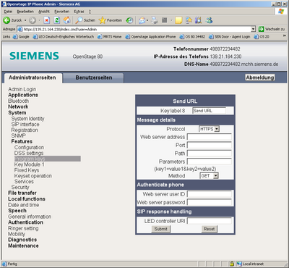Open the DSS settings link

(29, 153)
